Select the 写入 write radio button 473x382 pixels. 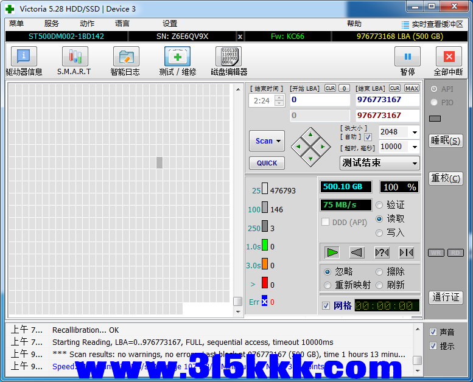pyautogui.click(x=380, y=232)
